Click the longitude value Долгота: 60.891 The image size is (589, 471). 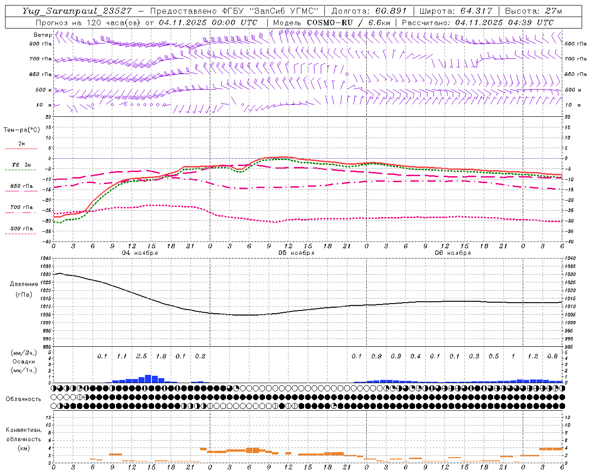[x=369, y=11]
